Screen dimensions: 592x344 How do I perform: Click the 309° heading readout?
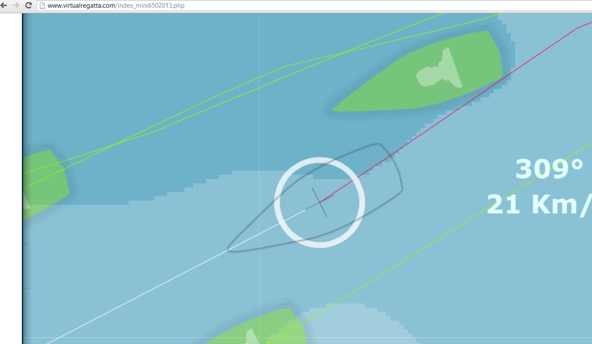tap(549, 169)
